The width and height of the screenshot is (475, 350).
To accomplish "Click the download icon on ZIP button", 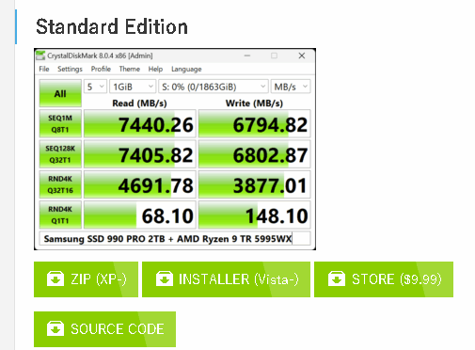I will coord(55,278).
